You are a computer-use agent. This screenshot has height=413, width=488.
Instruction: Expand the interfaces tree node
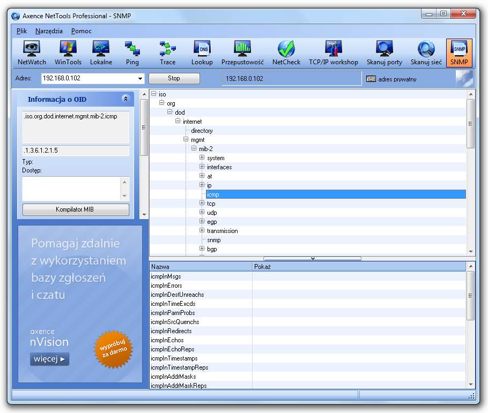click(202, 167)
